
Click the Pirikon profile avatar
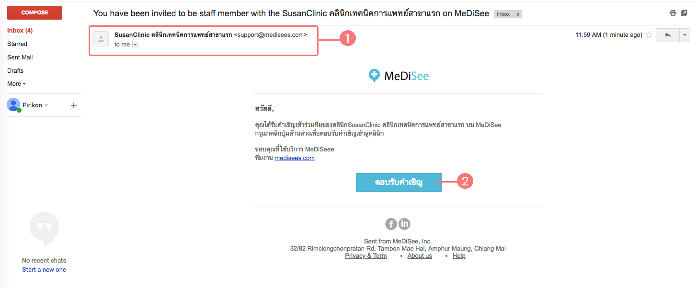point(13,105)
